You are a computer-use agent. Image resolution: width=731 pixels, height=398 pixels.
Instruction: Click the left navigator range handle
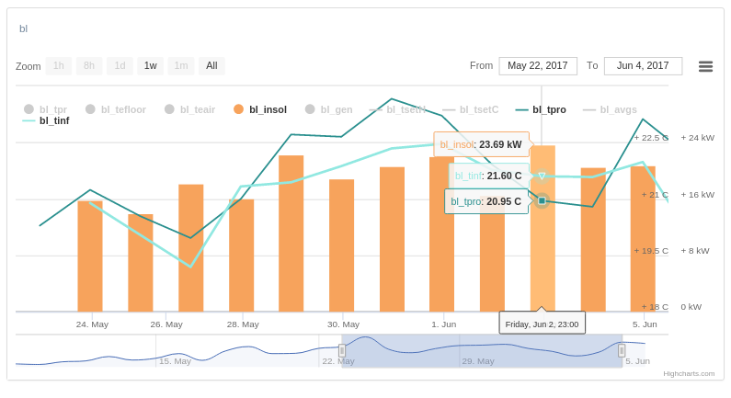[342, 350]
